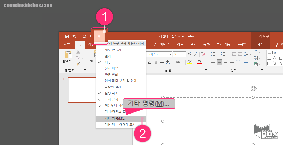Pick the rounded rectangle shape
The image size is (283, 145).
pos(269,58)
